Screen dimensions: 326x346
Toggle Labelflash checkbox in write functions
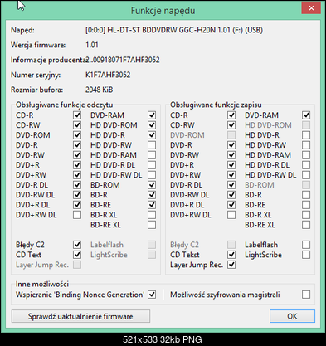[306, 245]
